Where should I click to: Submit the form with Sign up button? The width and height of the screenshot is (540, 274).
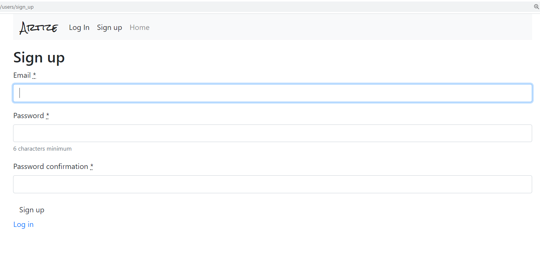tap(32, 210)
